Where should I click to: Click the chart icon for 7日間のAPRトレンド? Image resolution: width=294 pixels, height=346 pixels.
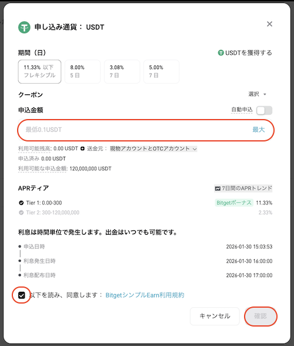[x=218, y=189]
